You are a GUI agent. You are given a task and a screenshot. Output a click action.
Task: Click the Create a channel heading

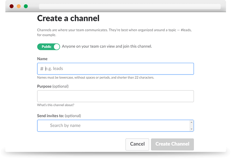68,18
